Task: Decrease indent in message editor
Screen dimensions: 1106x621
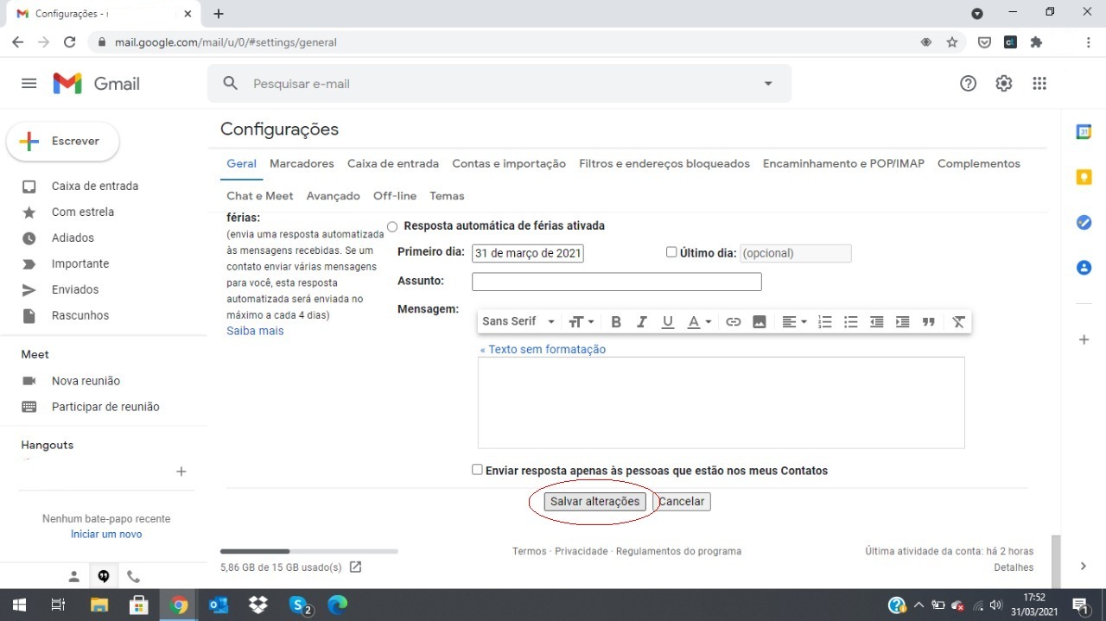Action: (877, 321)
